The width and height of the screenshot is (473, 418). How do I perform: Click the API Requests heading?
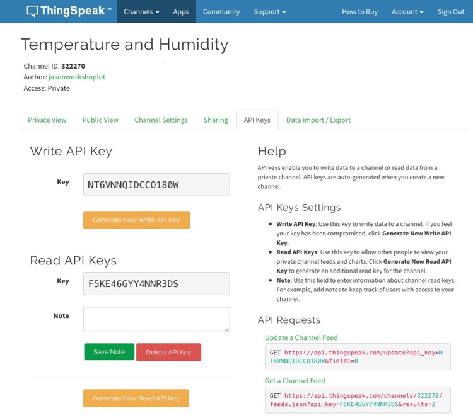[289, 320]
